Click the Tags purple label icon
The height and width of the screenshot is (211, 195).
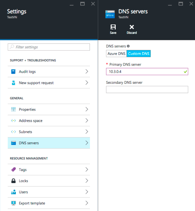coord(13,169)
